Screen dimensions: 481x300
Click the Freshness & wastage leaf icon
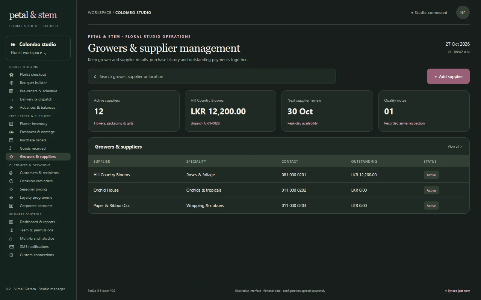coord(11,132)
